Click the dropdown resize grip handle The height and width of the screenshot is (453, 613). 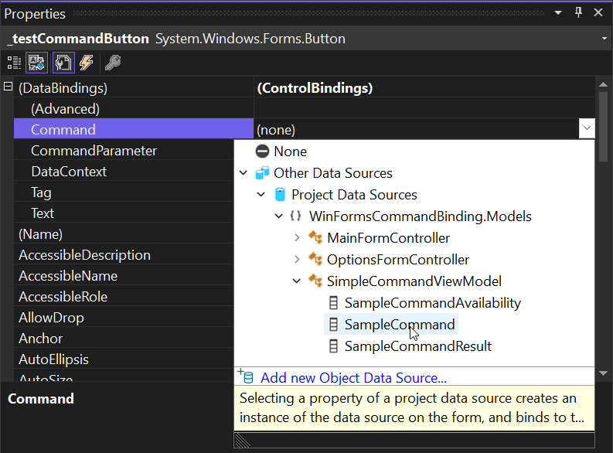click(x=243, y=441)
